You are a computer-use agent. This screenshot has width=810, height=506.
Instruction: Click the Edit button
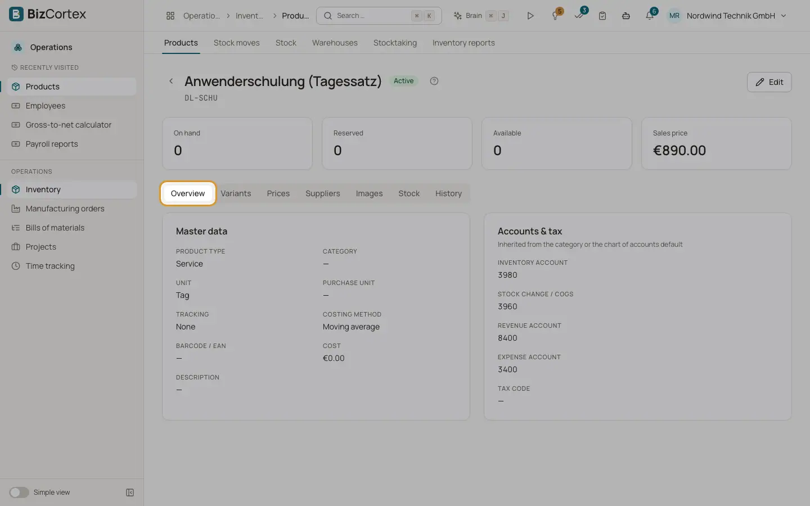coord(769,82)
